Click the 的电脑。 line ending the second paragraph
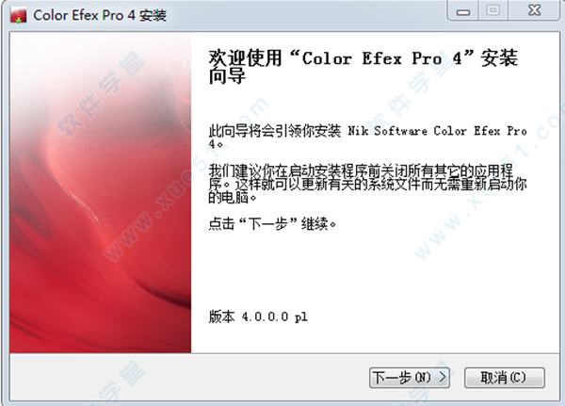The height and width of the screenshot is (406, 565). point(233,198)
